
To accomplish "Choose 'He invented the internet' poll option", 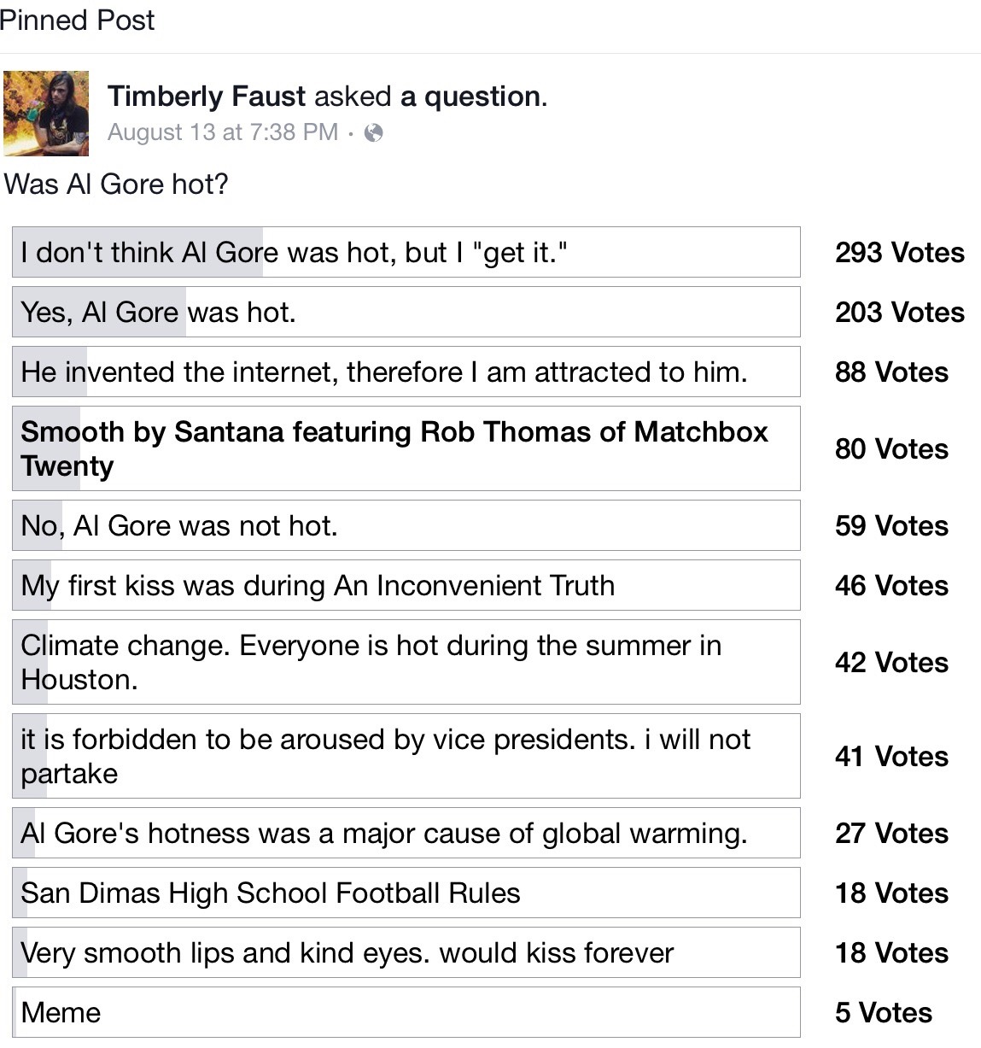I will [406, 372].
